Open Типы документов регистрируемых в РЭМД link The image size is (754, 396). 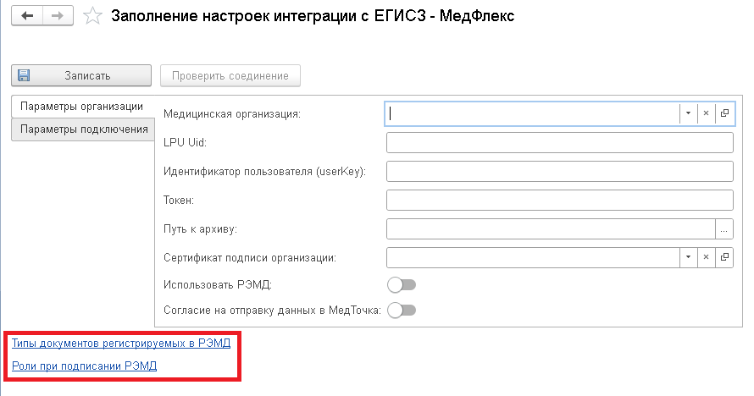click(x=120, y=343)
